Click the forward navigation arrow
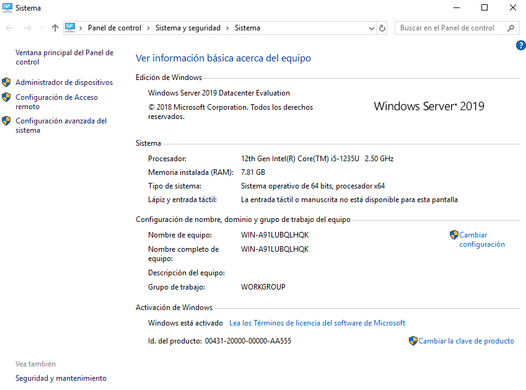Viewport: 526px width, 390px height. coord(28,28)
